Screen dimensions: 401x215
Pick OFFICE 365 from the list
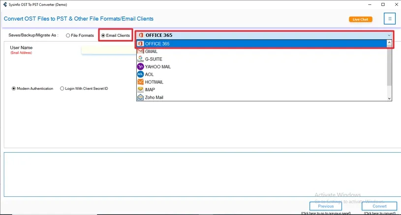click(262, 44)
